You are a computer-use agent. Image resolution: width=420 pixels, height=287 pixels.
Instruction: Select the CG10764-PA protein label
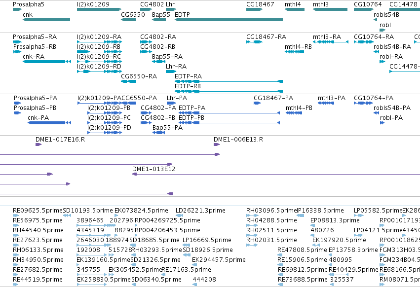[374, 98]
